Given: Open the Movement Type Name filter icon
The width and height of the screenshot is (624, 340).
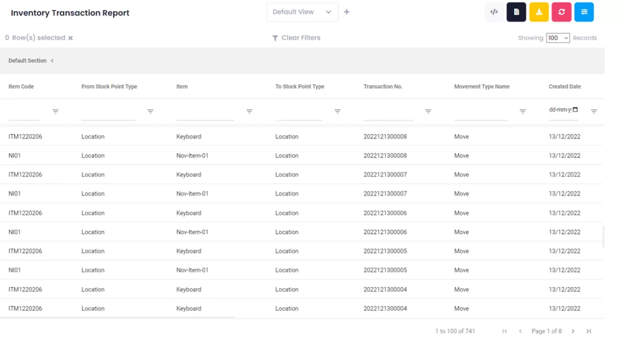Looking at the screenshot, I should tap(522, 112).
